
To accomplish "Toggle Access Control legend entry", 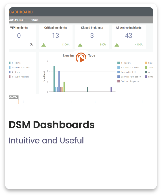I will 126,72.
